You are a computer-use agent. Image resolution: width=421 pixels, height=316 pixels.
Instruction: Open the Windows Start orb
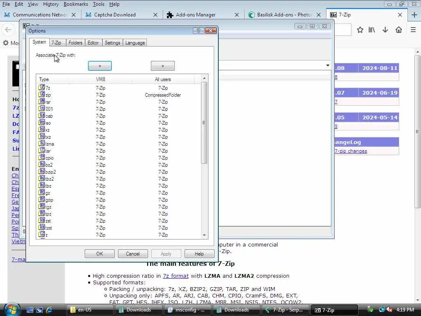tap(11, 310)
